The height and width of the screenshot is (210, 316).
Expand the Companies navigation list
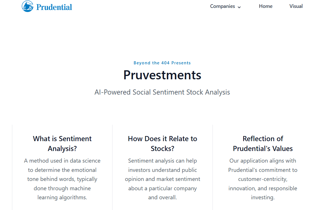225,6
